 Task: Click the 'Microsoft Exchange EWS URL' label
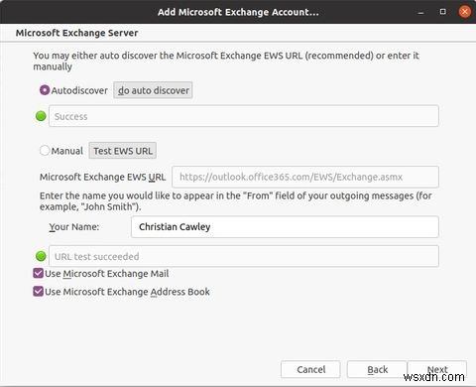click(x=102, y=177)
